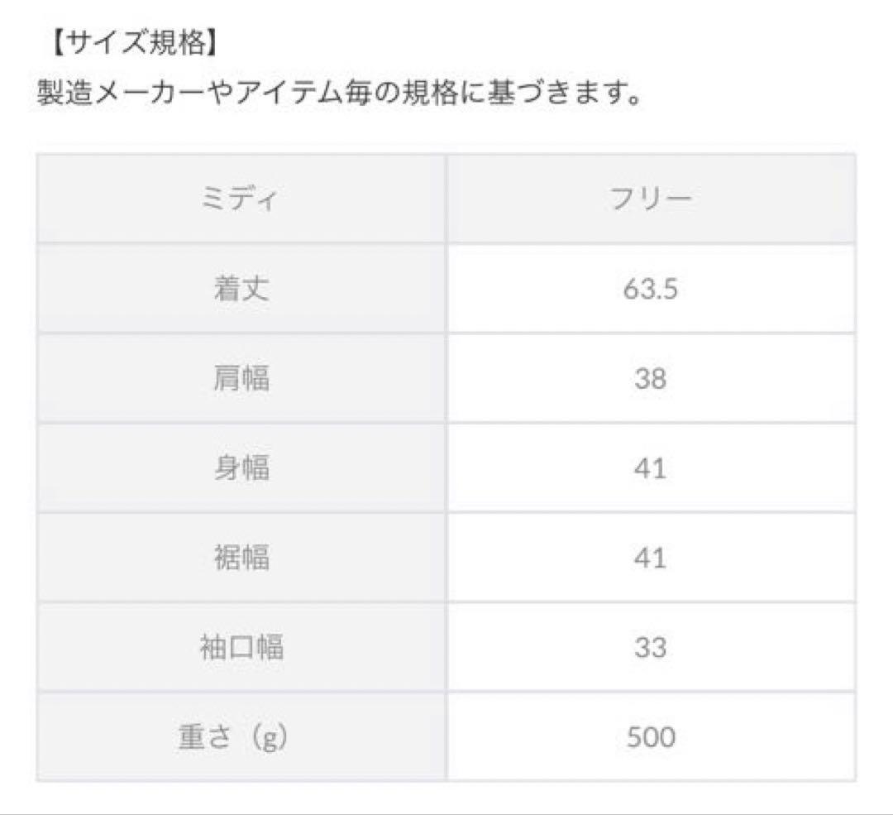Select the value 38 for 肩幅
This screenshot has height=815, width=893.
point(651,379)
